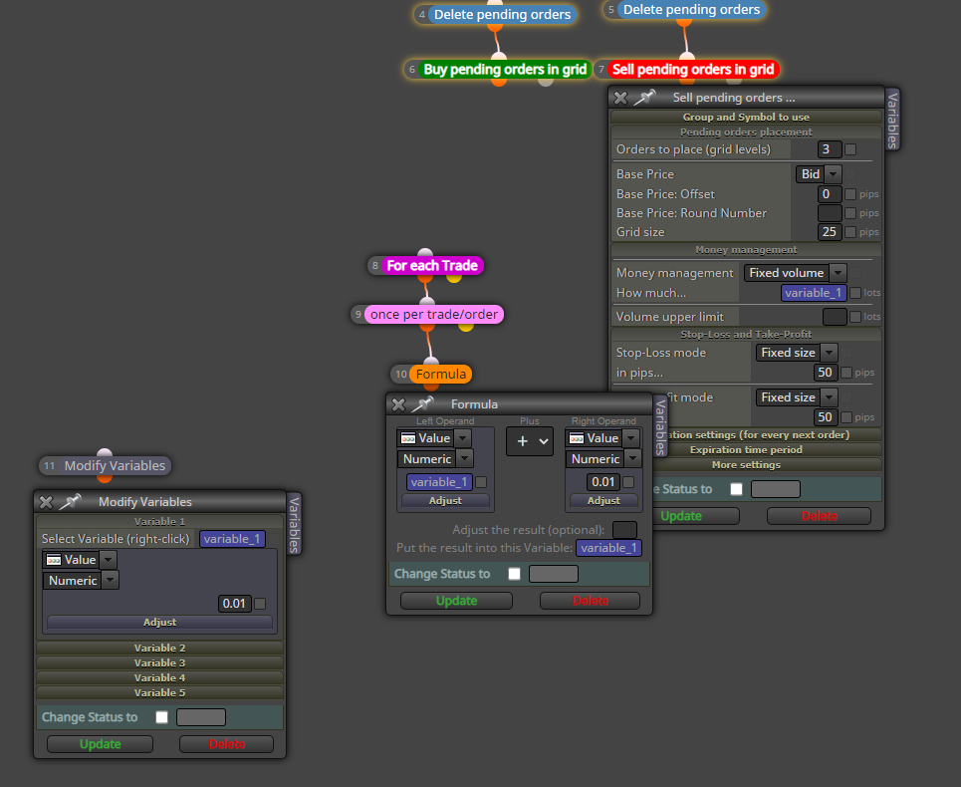
Task: Click Delete in Sell pending orders panel
Action: [819, 516]
